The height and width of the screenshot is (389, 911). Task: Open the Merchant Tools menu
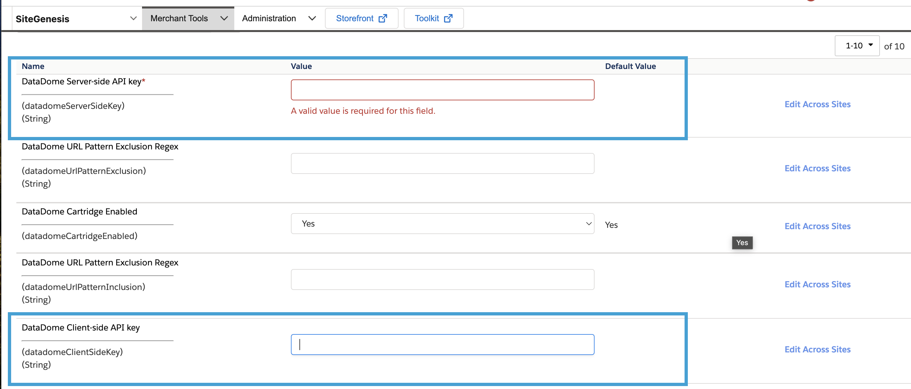(x=188, y=18)
